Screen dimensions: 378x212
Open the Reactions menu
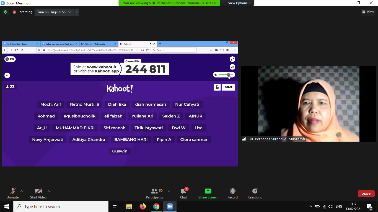click(x=255, y=193)
